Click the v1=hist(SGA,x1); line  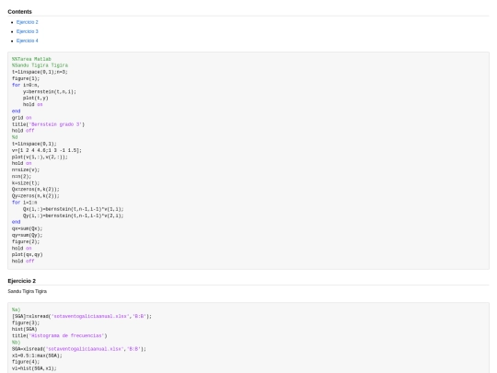coord(34,368)
